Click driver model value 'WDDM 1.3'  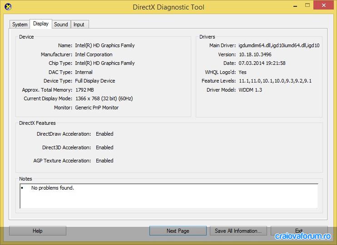(250, 90)
